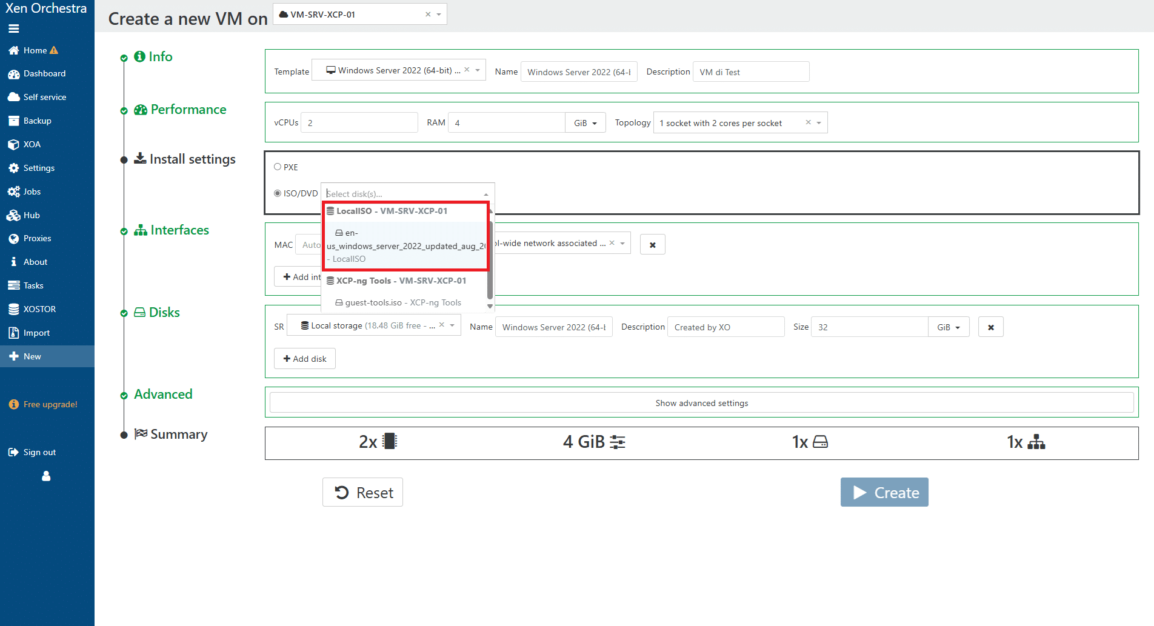Remove the disk row
The height and width of the screenshot is (626, 1154).
(991, 327)
